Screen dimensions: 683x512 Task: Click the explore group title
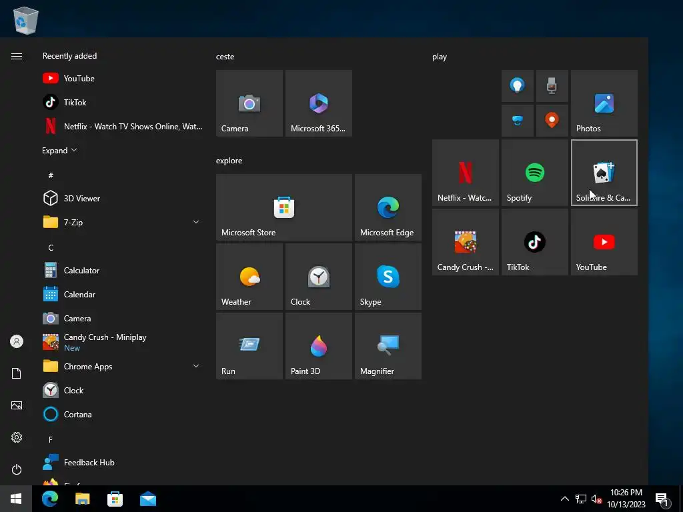229,161
